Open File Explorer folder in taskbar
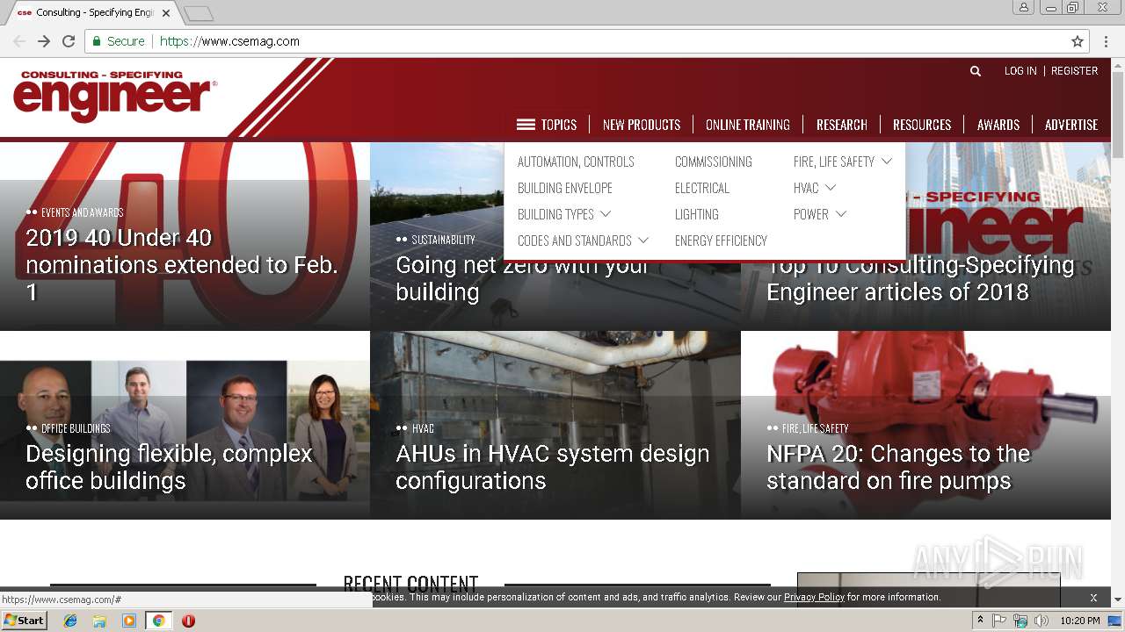 point(99,621)
